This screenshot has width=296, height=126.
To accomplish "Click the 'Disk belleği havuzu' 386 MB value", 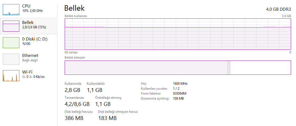I will (74, 118).
